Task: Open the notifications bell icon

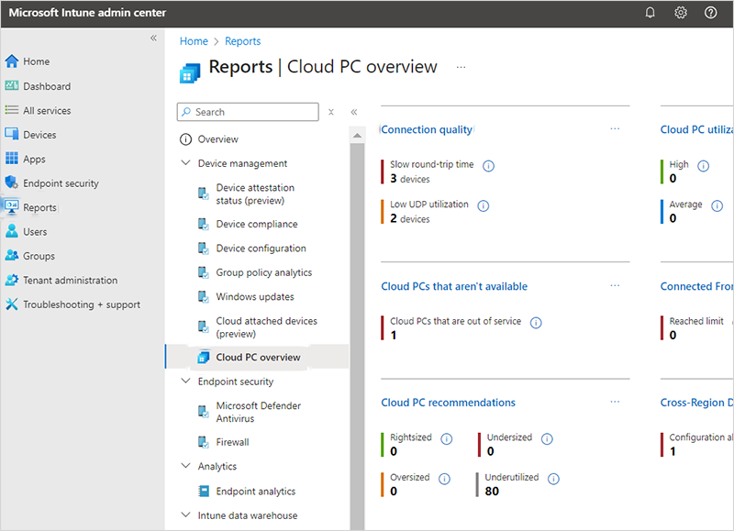Action: click(x=650, y=13)
